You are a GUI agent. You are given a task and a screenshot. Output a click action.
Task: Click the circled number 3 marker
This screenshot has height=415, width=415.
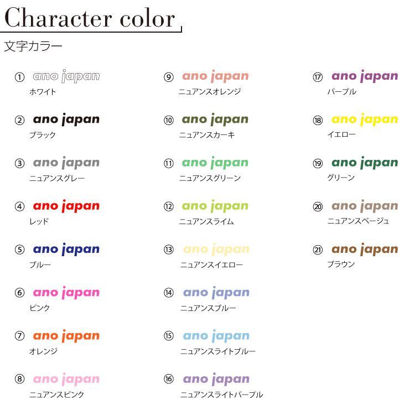[x=20, y=163]
